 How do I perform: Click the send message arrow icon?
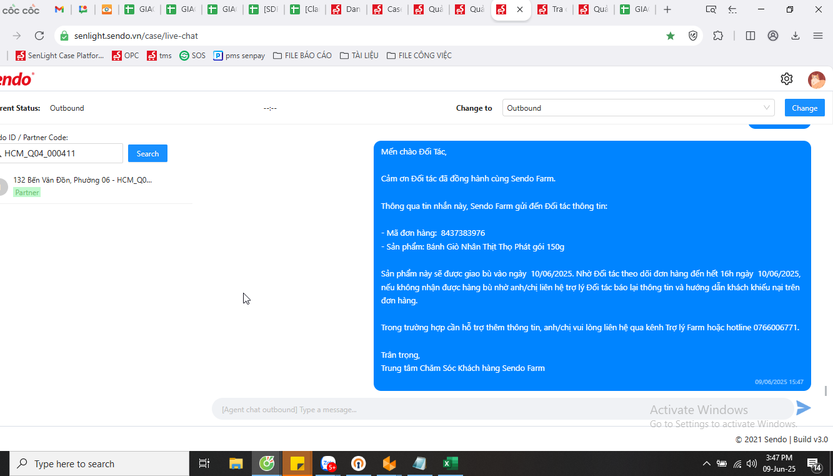(804, 408)
